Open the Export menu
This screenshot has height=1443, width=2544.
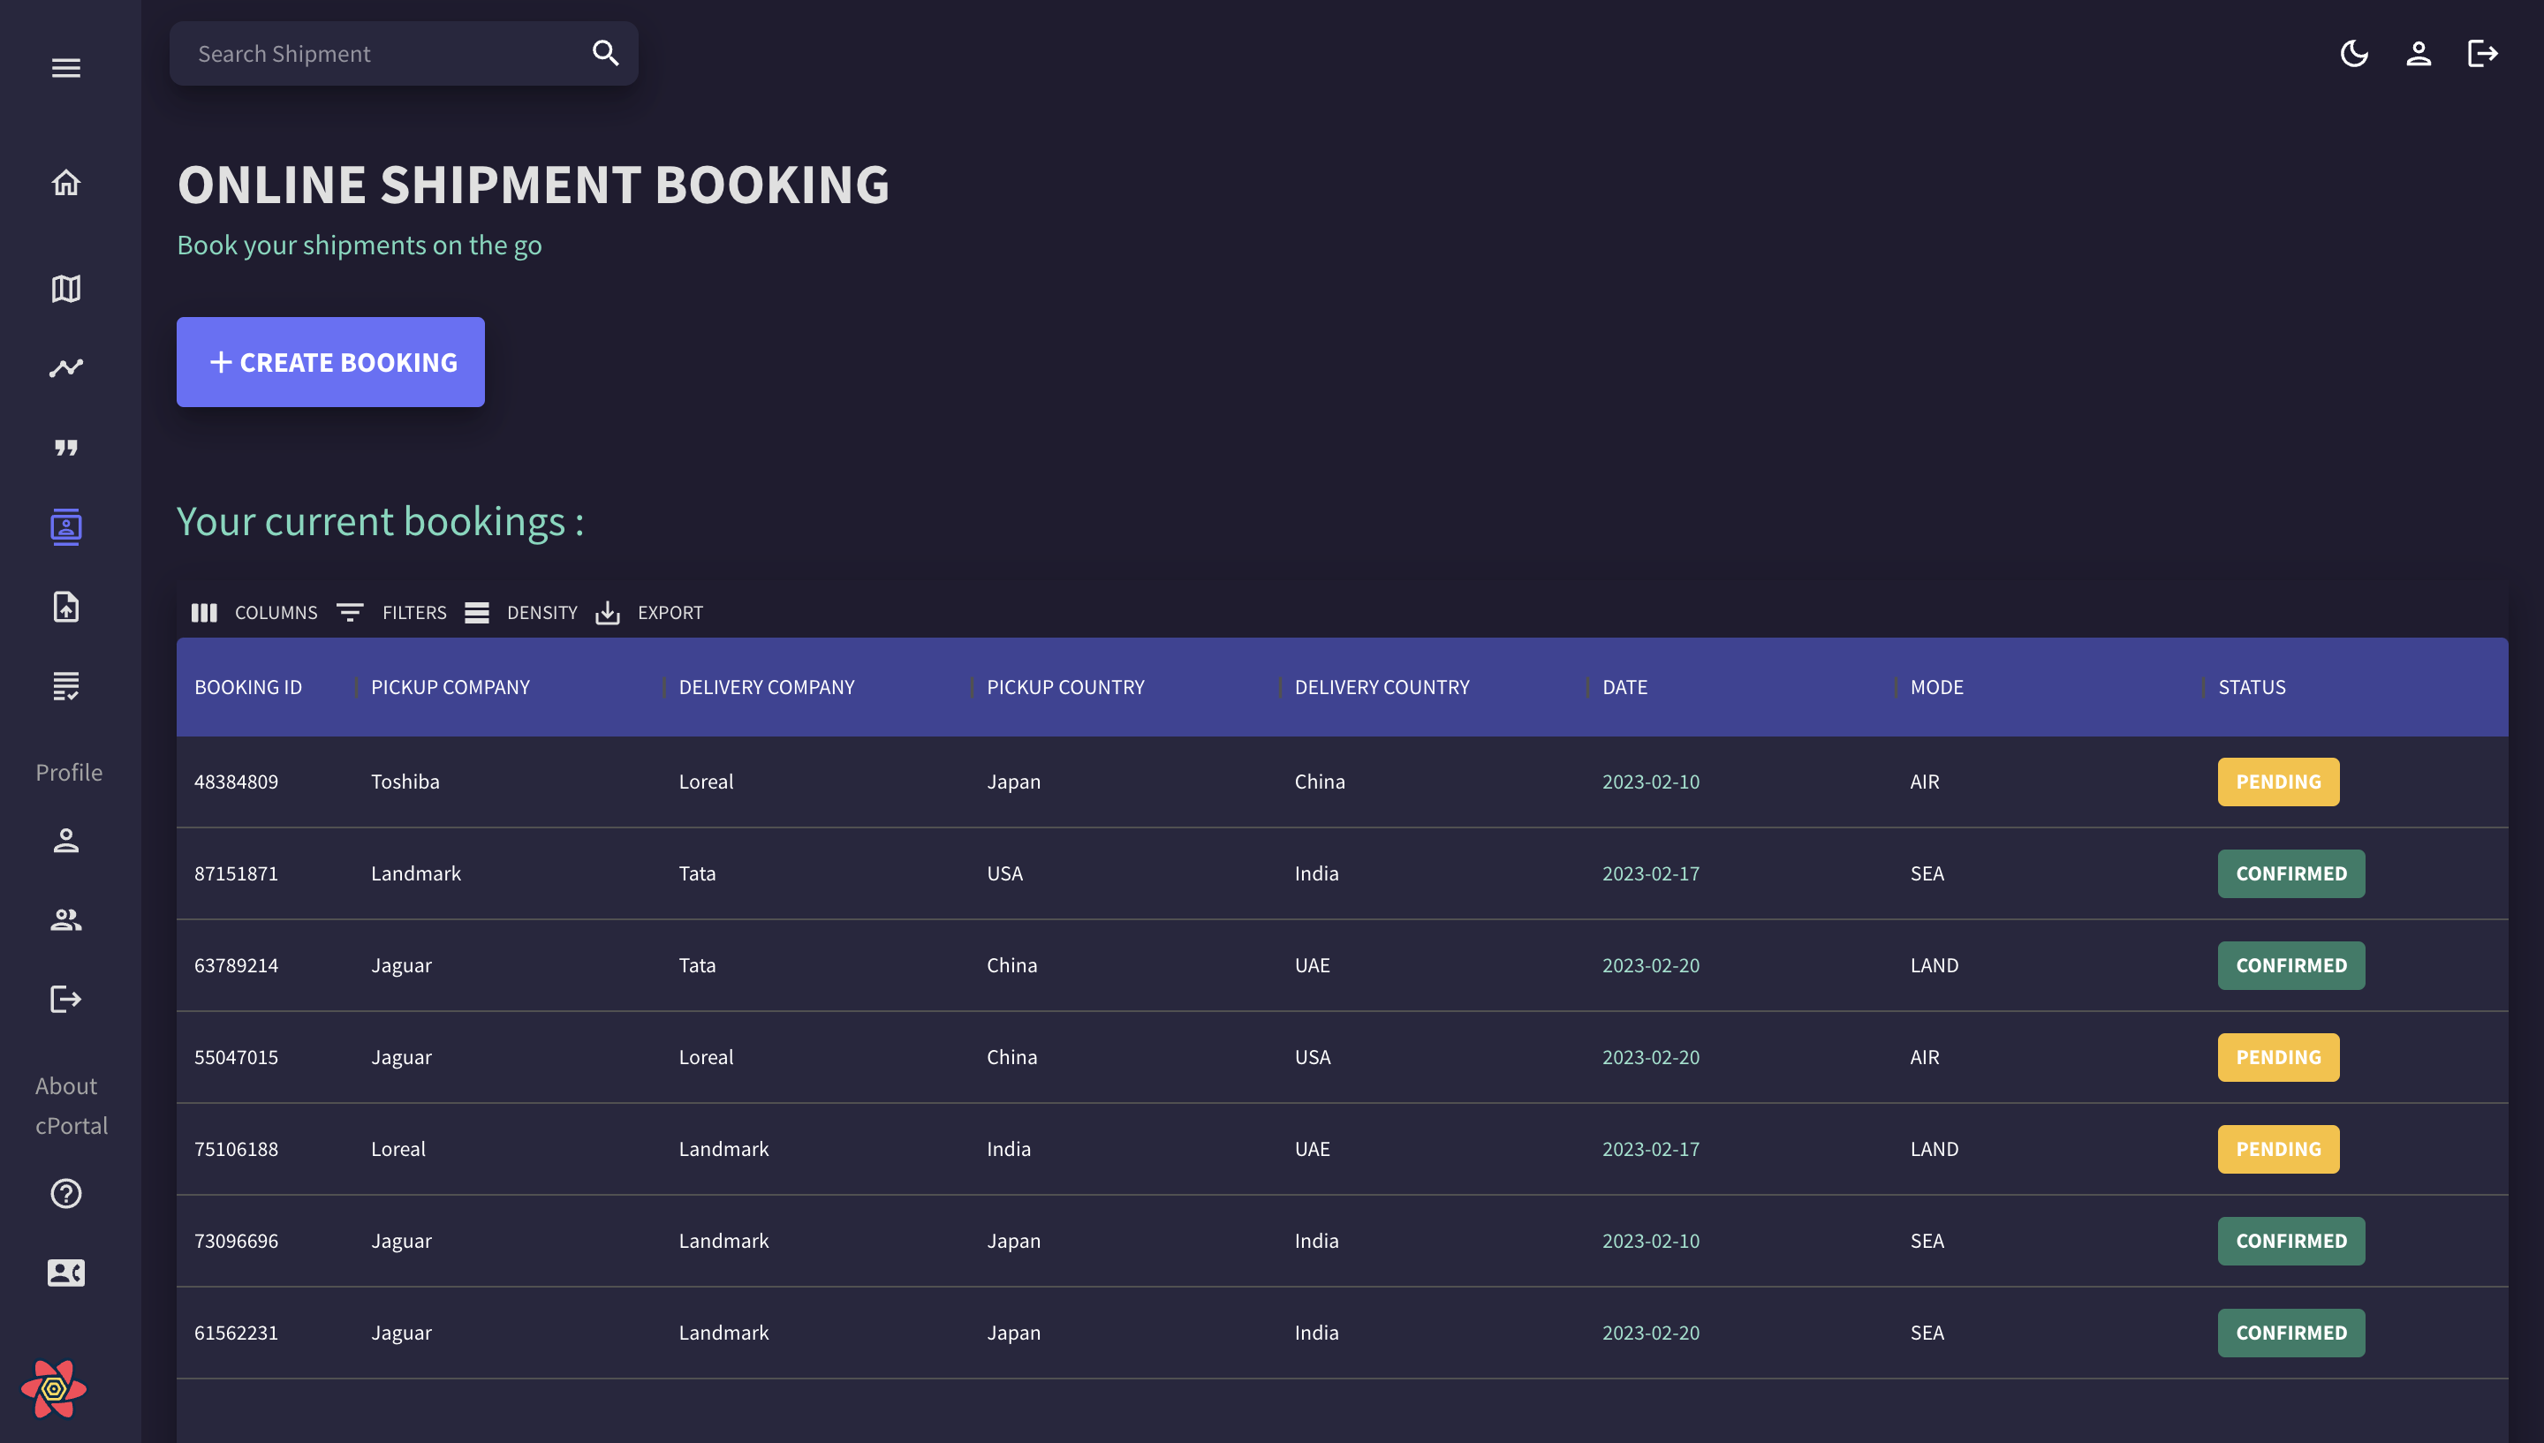(649, 613)
